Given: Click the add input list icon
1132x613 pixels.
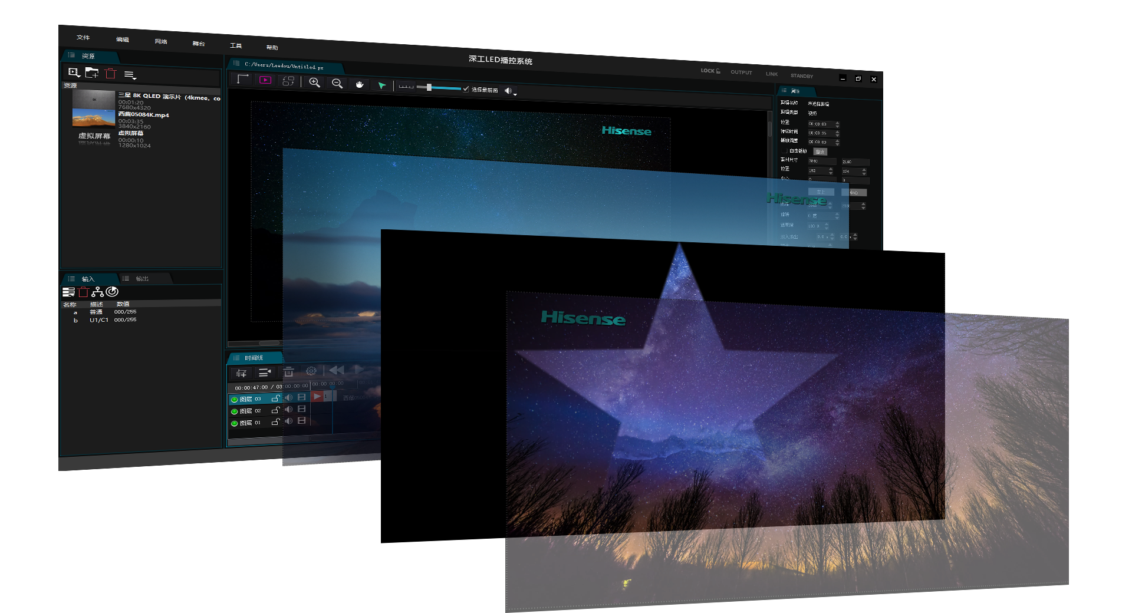Looking at the screenshot, I should (68, 292).
